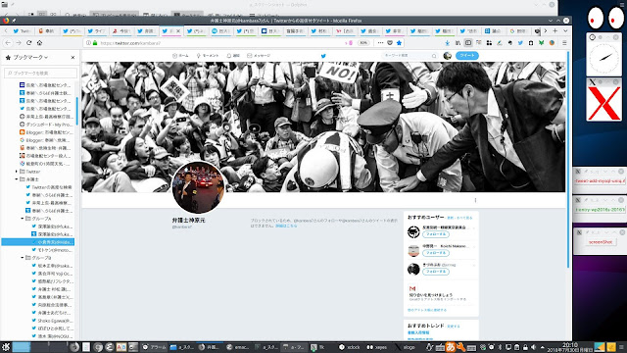Collapse the グループA bookmark folder
Viewport: 627px width, 353px height.
(x=23, y=219)
